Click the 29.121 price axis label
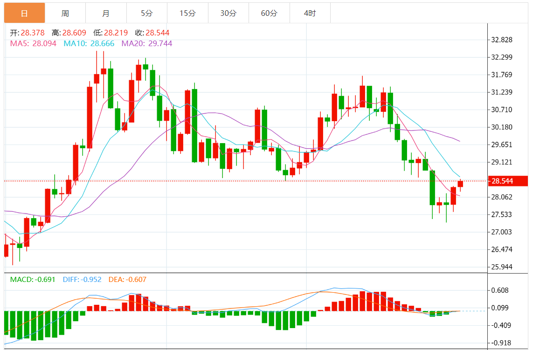 pos(502,162)
